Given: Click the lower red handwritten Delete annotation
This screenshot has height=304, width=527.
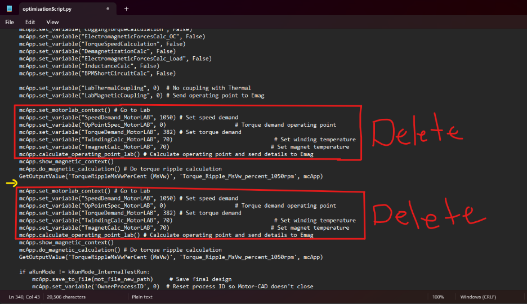Looking at the screenshot, I should [x=420, y=216].
